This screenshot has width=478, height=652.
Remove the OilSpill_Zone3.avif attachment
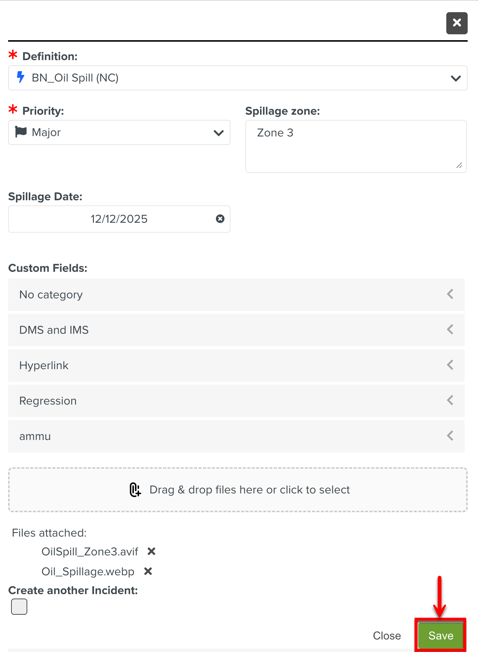pyautogui.click(x=151, y=551)
